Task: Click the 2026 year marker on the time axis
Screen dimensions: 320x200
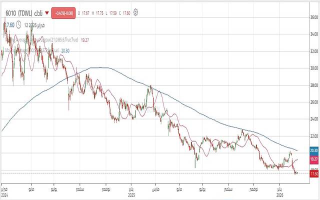Action: (279, 196)
